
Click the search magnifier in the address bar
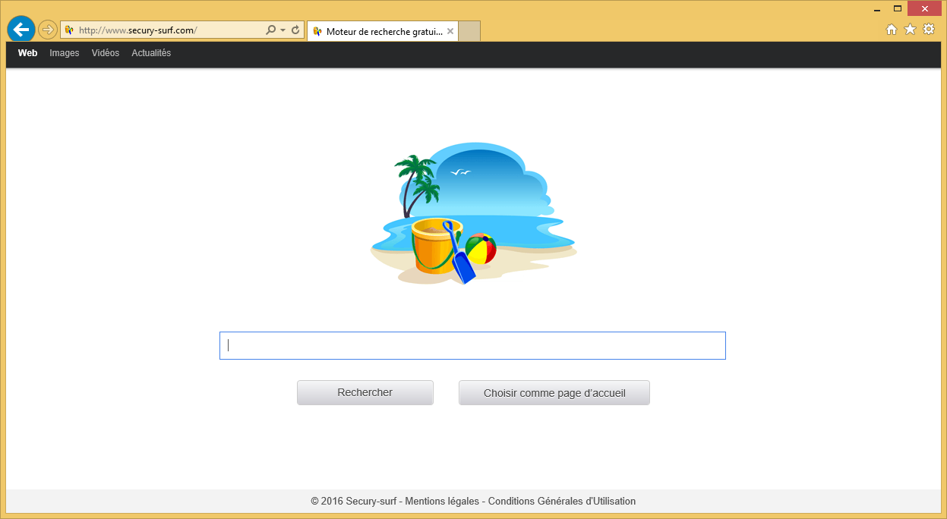coord(270,29)
